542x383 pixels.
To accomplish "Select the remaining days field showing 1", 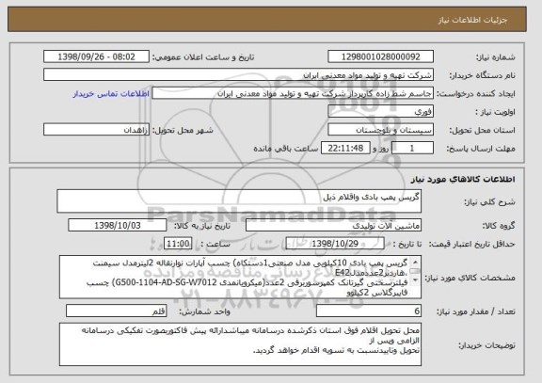I will [x=412, y=149].
